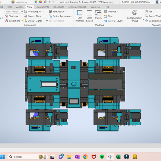The width and height of the screenshot is (161, 161).
Task: Expand the Textures On dropdown arrow
Action: point(66,12)
